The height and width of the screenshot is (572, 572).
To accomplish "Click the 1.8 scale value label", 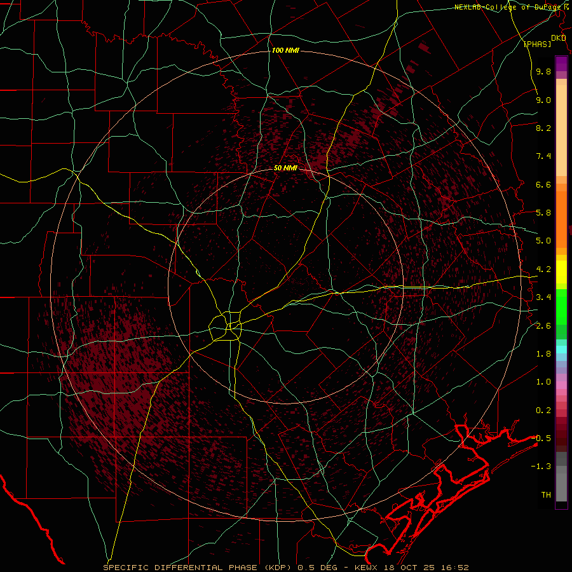I will pos(543,354).
